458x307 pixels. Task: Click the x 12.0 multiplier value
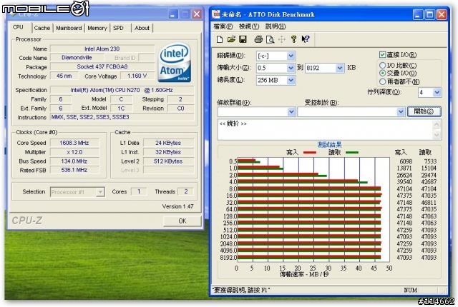[74, 152]
